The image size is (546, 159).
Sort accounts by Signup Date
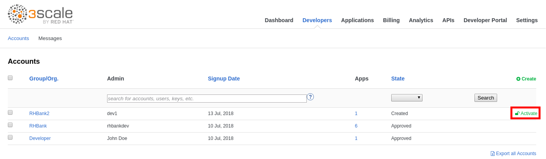coord(224,79)
